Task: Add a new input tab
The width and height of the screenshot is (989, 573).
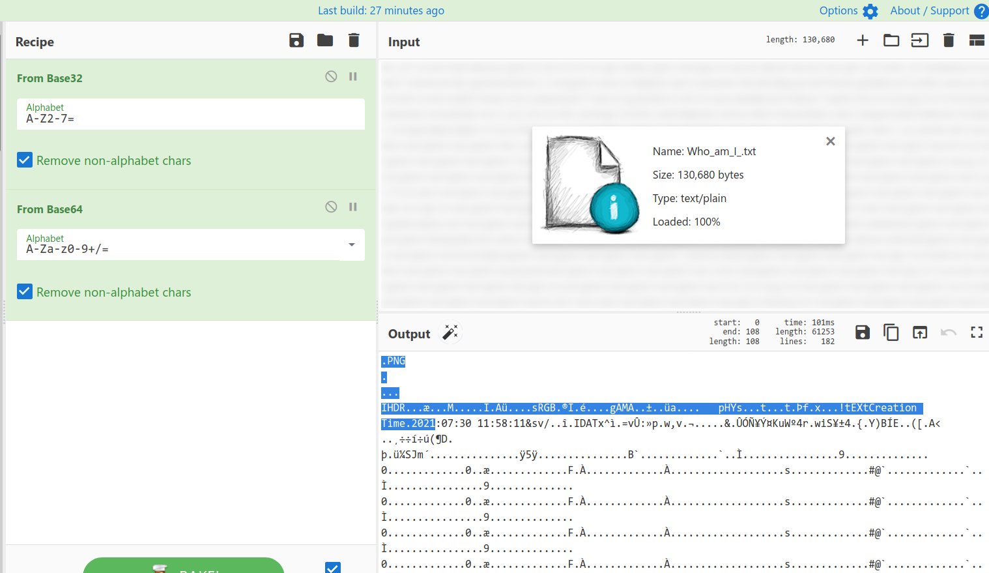Action: 863,40
